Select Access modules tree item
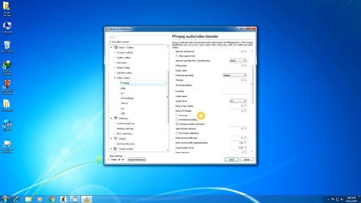Image resolution: width=361 pixels, height=203 pixels. click(125, 52)
